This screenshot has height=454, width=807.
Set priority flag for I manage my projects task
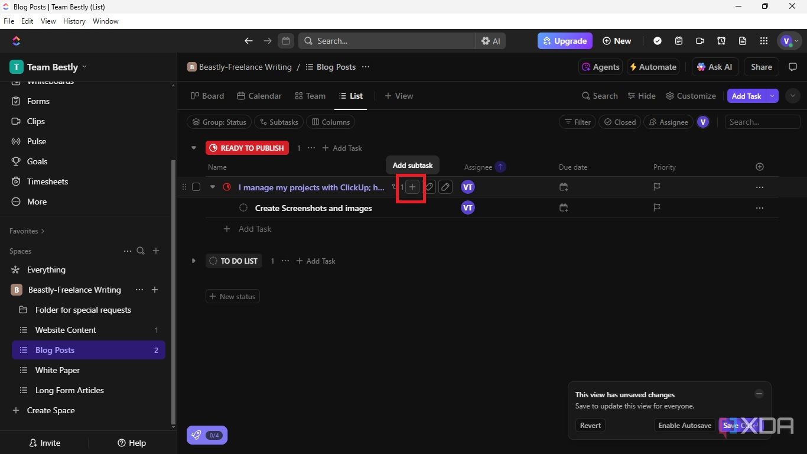657,187
